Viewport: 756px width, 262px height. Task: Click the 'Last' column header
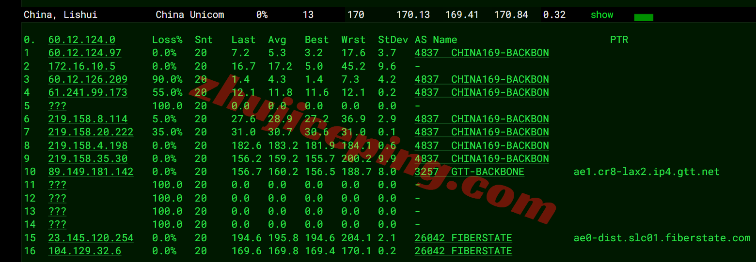point(243,40)
